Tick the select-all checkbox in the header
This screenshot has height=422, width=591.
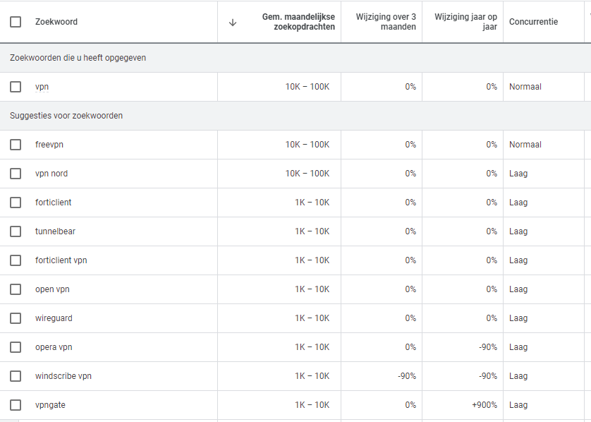tap(16, 22)
